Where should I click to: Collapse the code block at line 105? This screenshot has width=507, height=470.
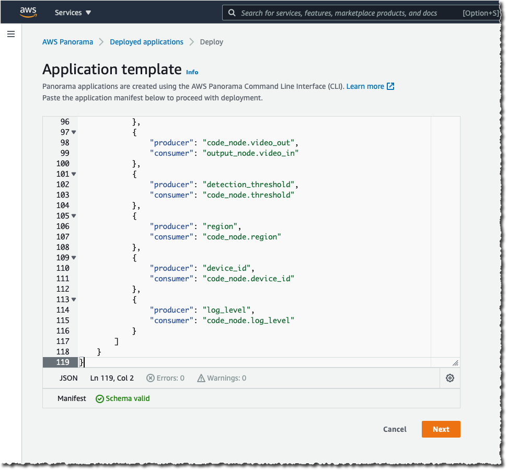[74, 216]
